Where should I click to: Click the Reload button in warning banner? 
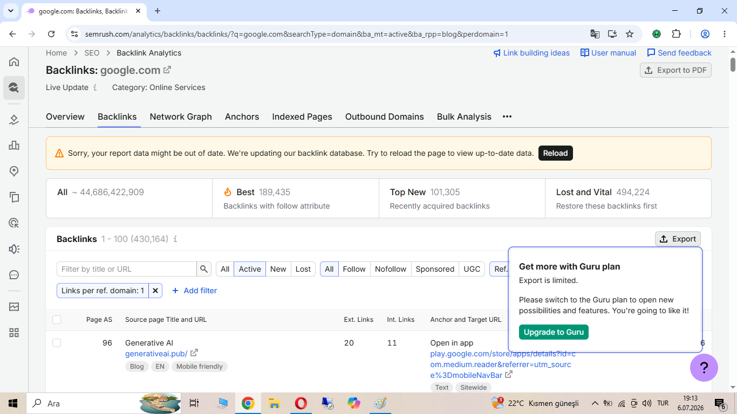(x=556, y=153)
